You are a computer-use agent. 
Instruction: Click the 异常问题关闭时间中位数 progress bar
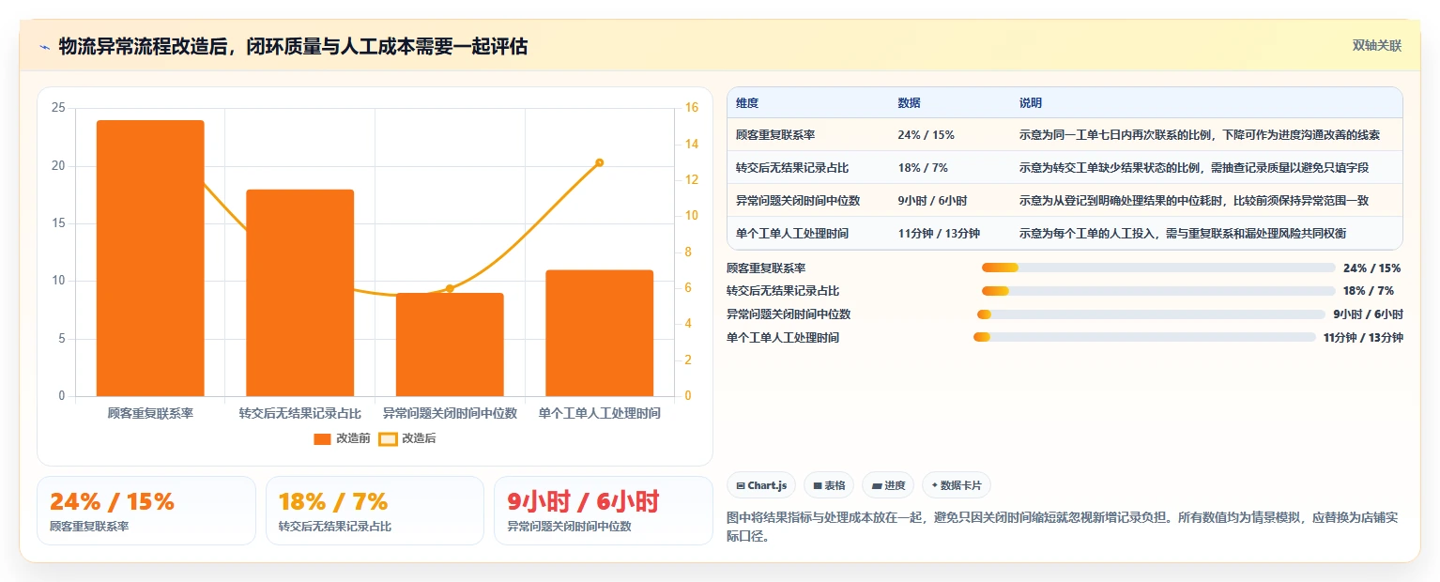(x=1151, y=314)
